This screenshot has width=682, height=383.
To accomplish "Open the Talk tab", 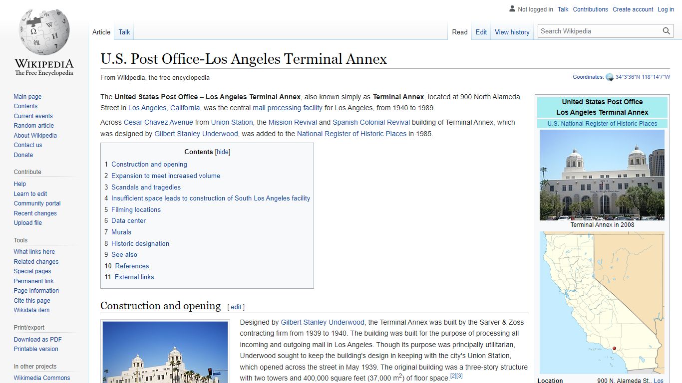I will [124, 32].
